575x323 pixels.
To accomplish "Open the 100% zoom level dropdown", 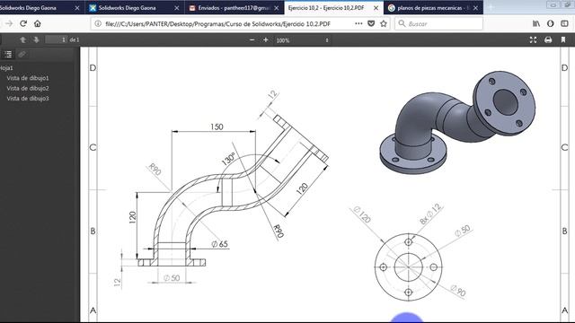I will pyautogui.click(x=303, y=40).
